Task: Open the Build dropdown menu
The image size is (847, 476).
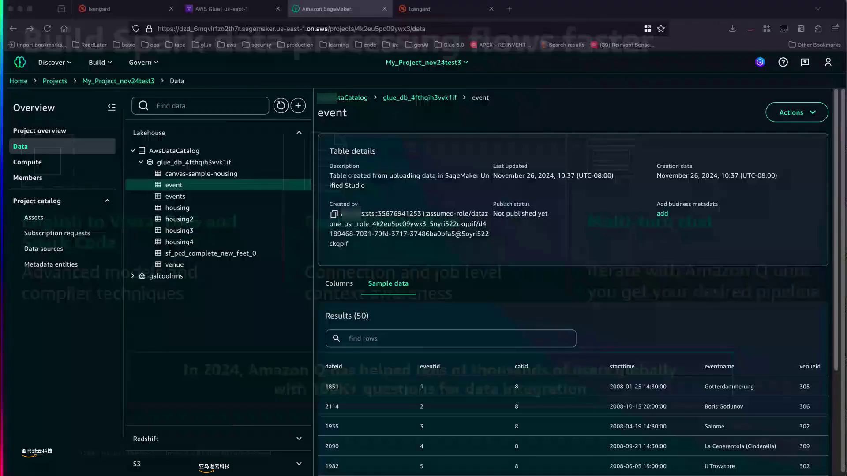Action: 100,62
